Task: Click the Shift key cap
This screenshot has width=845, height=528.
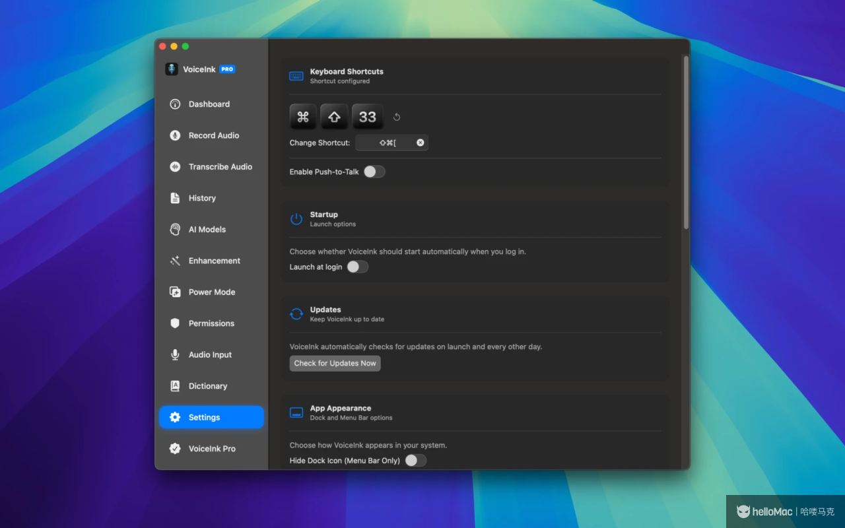Action: coord(334,117)
